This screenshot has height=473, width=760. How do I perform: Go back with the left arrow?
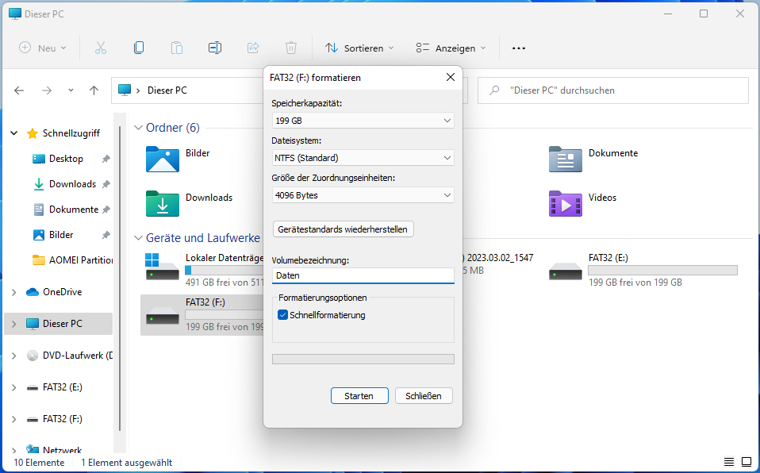coord(19,90)
